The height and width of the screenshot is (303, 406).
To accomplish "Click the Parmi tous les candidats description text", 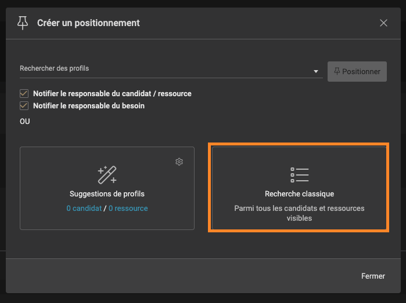I will [x=299, y=213].
